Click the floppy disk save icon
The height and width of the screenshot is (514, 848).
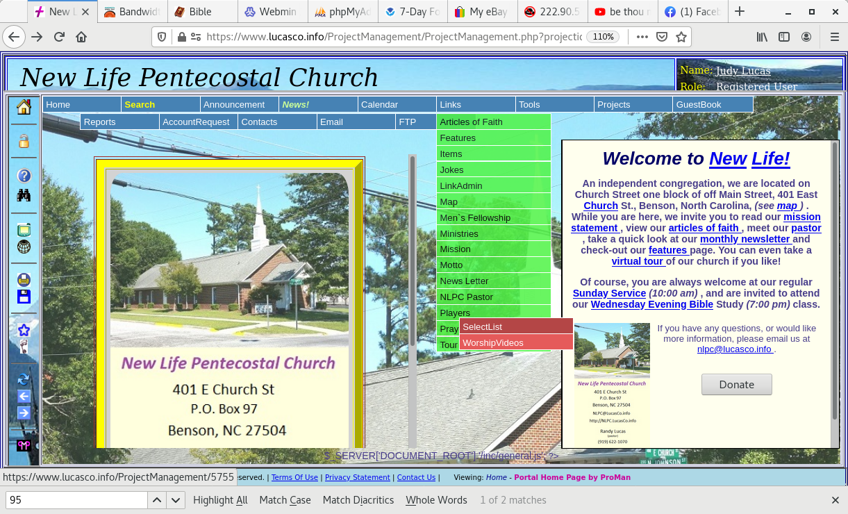tap(24, 297)
